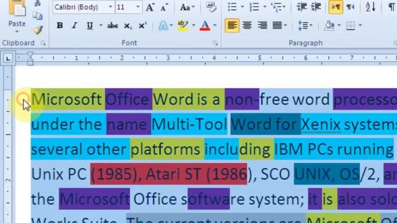Click the Increase Indent icon
This screenshot has height=223, width=397.
click(316, 7)
